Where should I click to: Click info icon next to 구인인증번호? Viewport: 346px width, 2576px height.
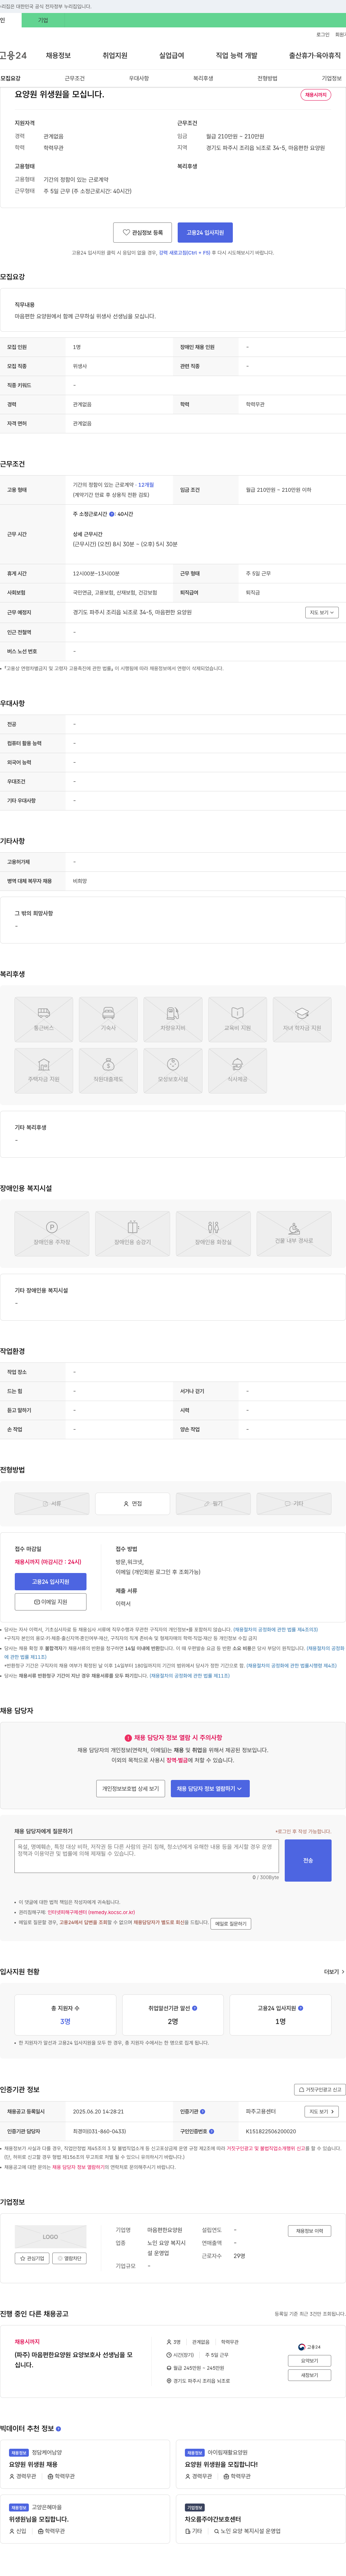[211, 2131]
